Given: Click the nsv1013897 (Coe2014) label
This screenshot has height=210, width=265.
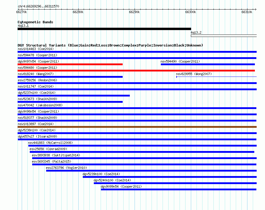Looking at the screenshot, I should tap(36, 124).
